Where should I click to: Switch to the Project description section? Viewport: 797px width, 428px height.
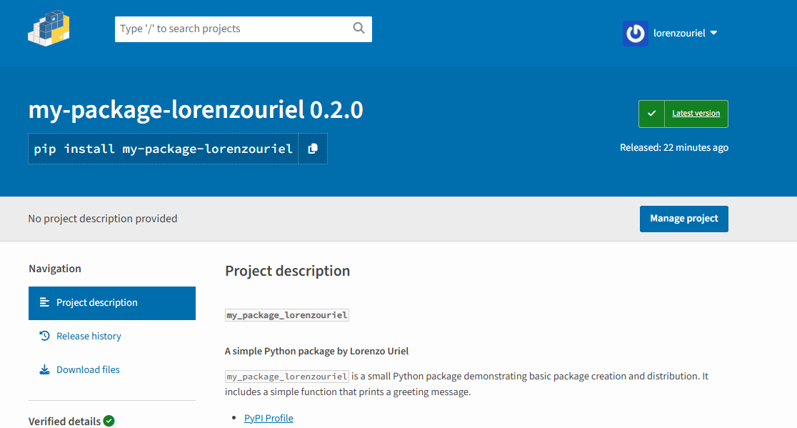point(98,302)
